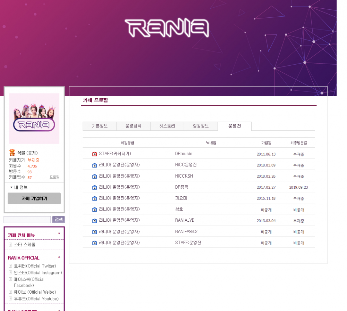Open the 유튜브(Official Youtube) link
The width and height of the screenshot is (347, 311).
pos(36,298)
